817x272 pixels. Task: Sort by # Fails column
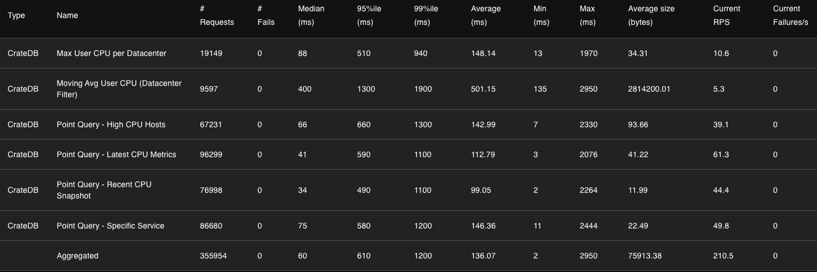(x=265, y=16)
